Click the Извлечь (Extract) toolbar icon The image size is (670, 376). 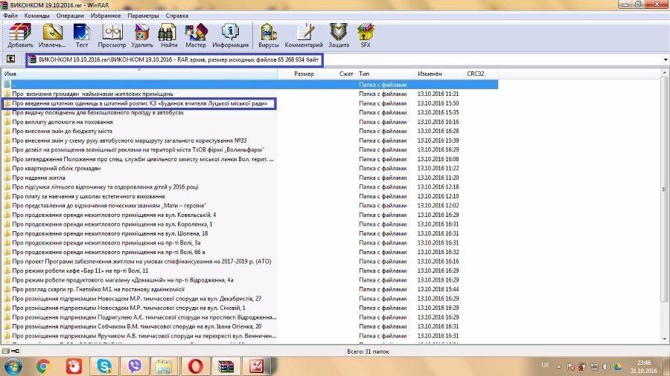click(x=53, y=34)
